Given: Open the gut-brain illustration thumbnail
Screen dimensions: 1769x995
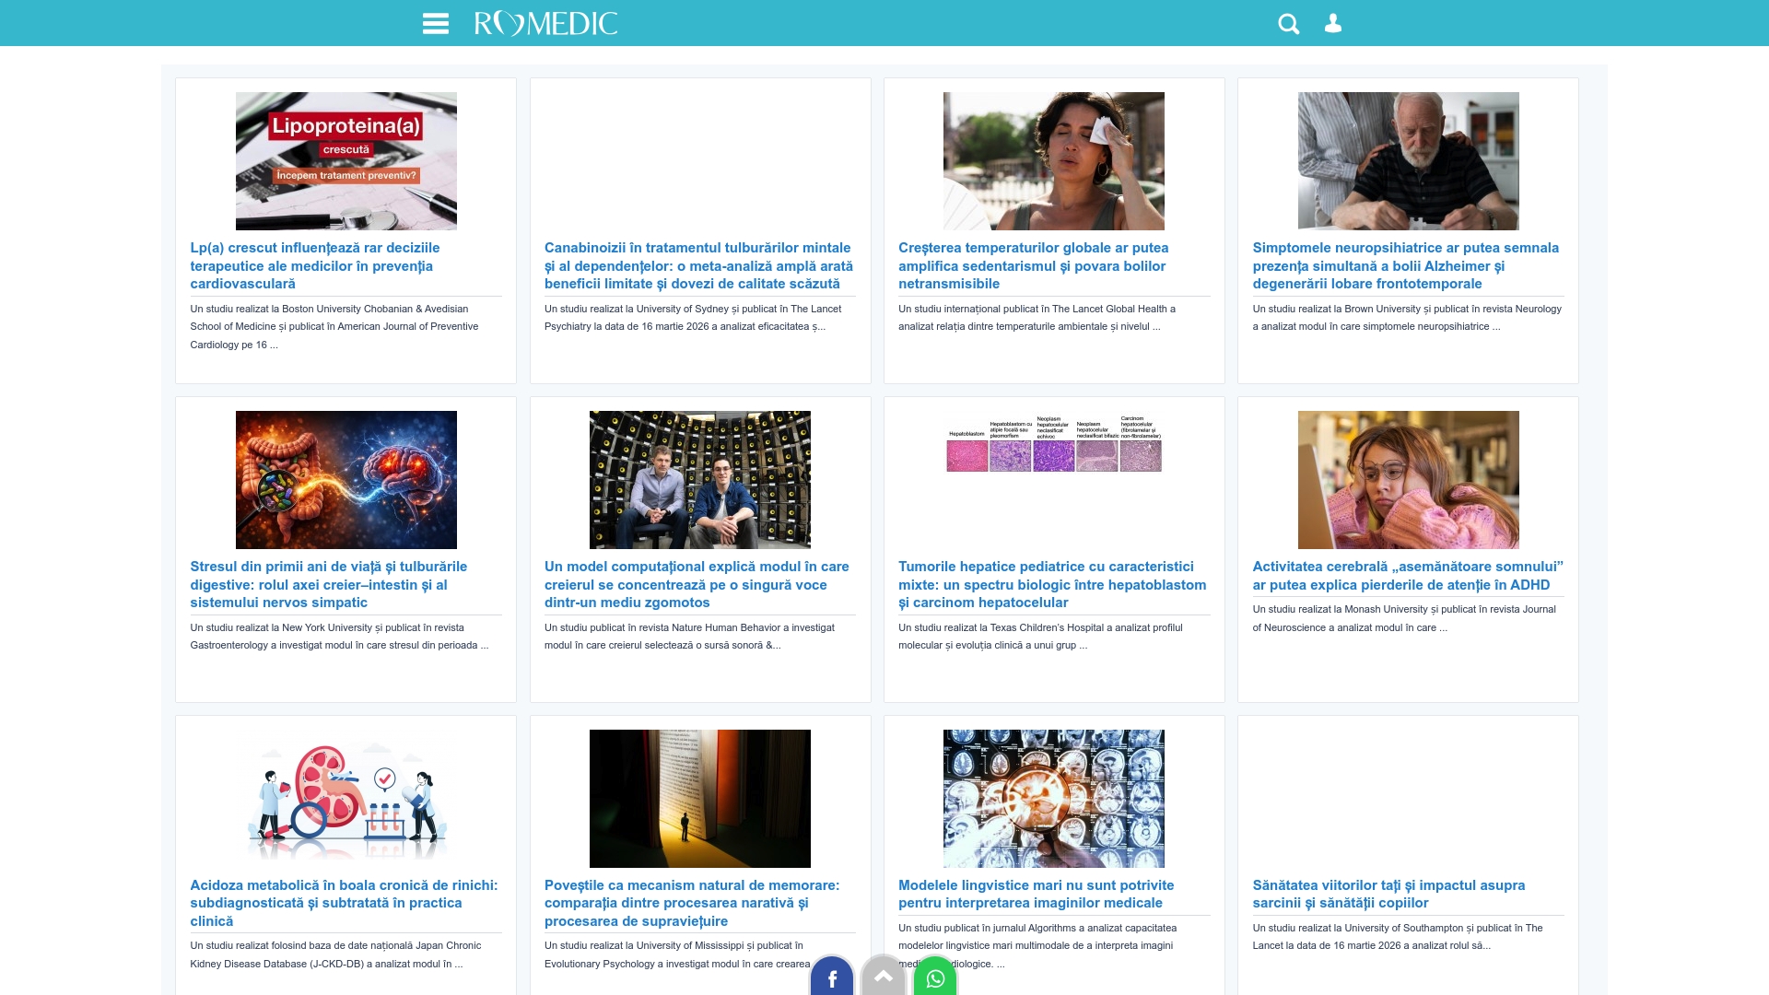Looking at the screenshot, I should pos(346,480).
